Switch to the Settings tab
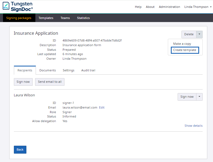 (x=69, y=70)
